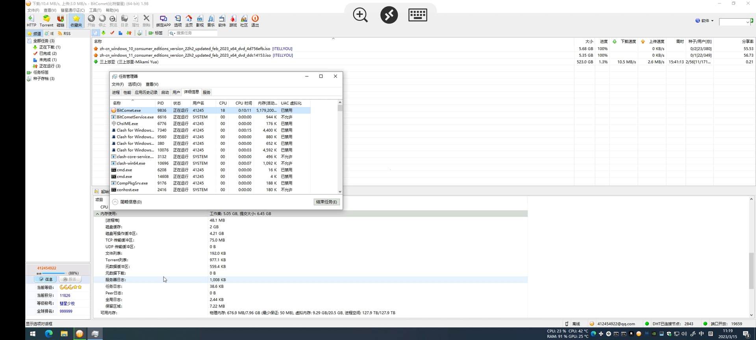Switch to 进程 tab in Task Manager
The width and height of the screenshot is (756, 340).
tap(116, 92)
